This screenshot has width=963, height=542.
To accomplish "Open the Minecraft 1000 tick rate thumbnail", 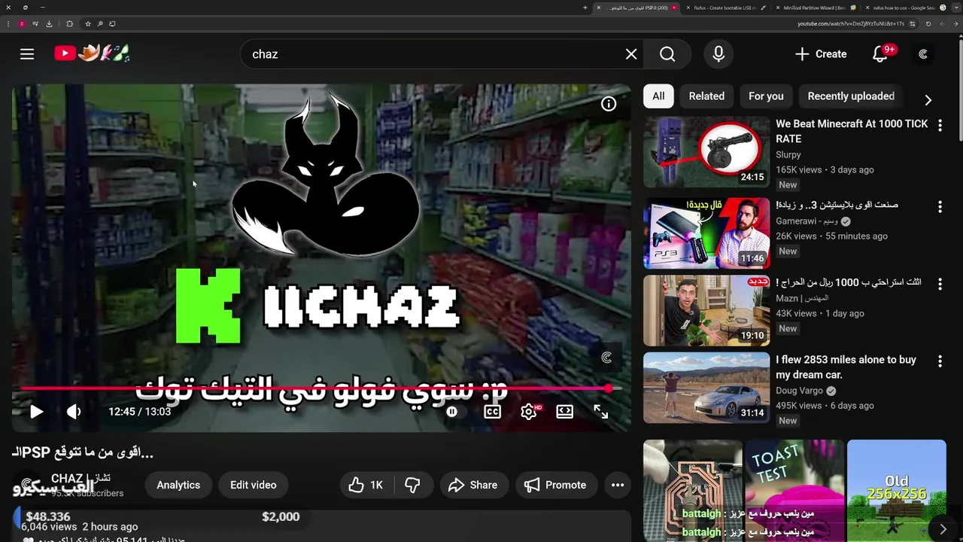I will pyautogui.click(x=706, y=151).
